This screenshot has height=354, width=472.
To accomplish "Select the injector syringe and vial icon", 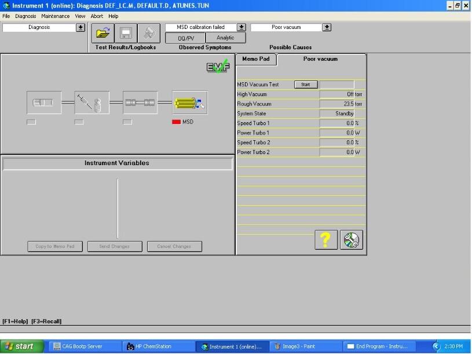I will (92, 103).
